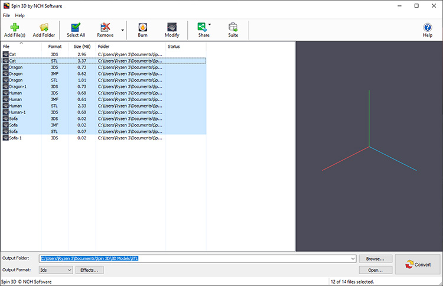443x286 pixels.
Task: Select the Human STL row with size 2.33
Action: [104, 106]
